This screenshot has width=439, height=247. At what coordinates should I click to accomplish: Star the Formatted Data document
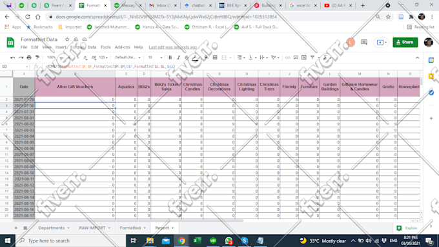click(67, 39)
